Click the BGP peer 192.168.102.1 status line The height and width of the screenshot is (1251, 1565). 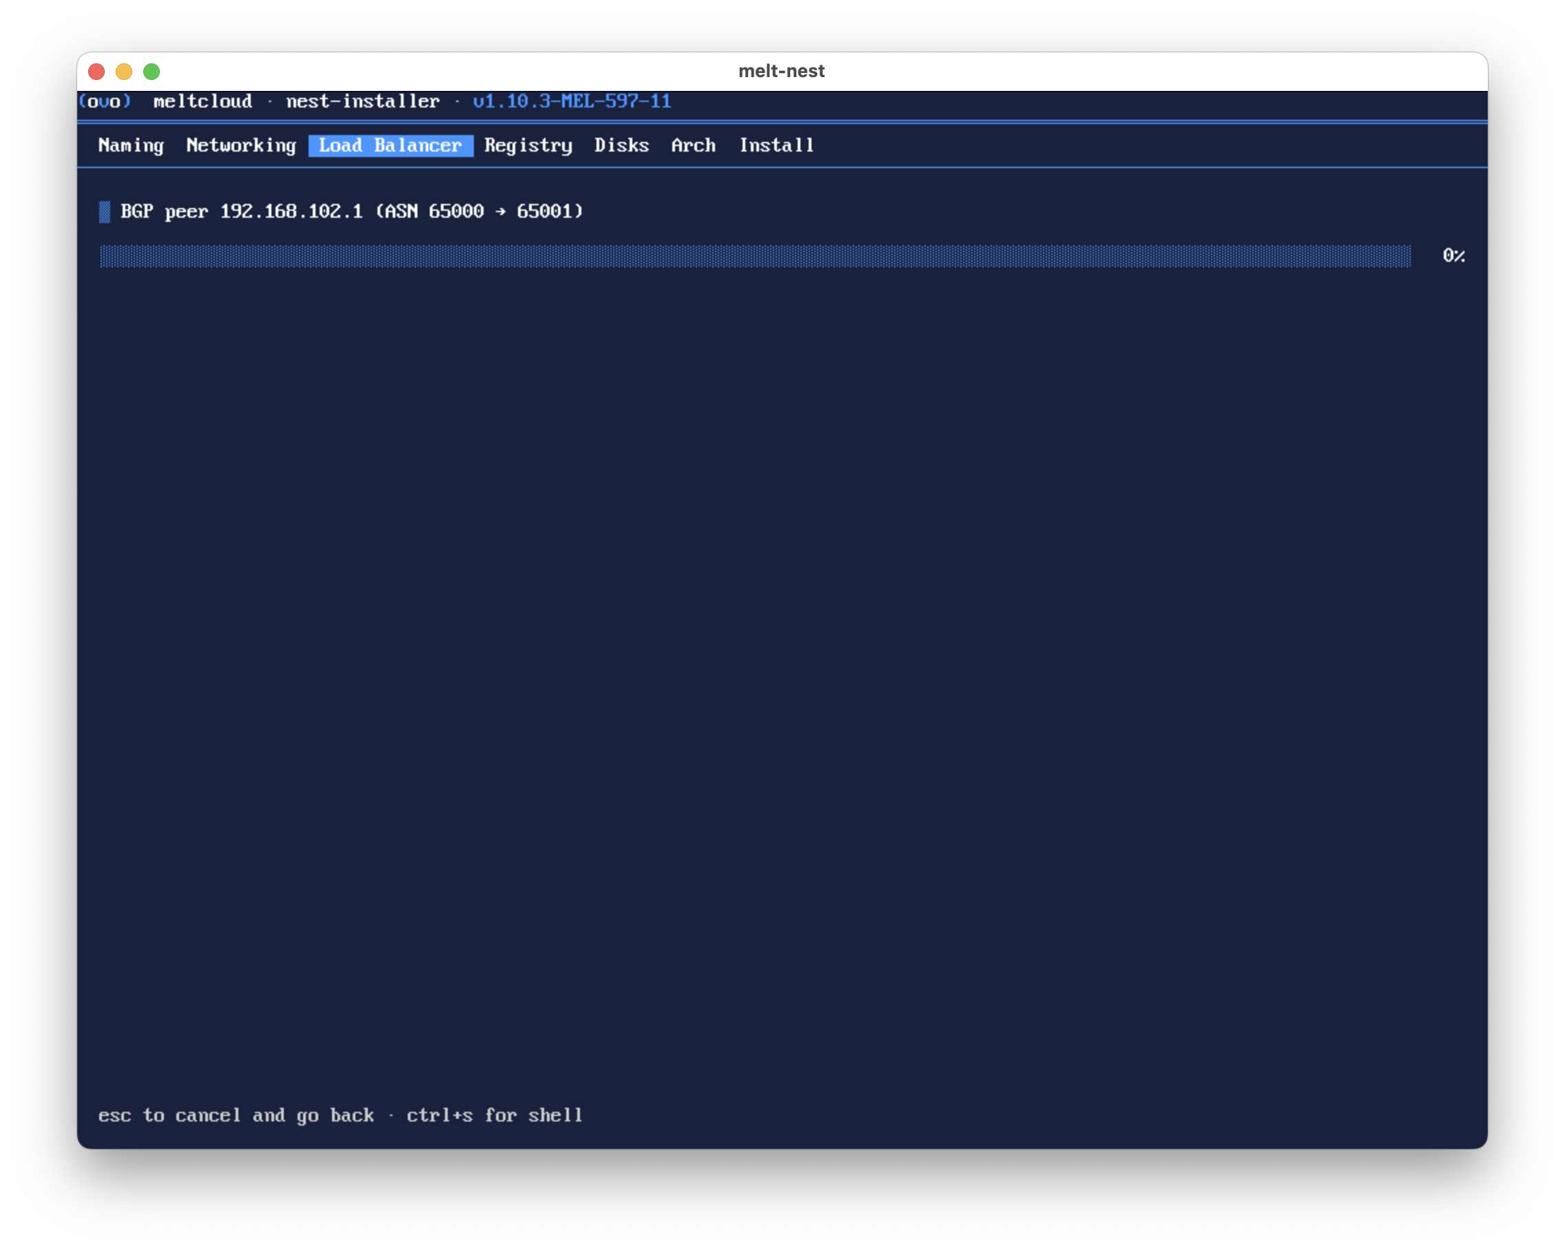351,211
